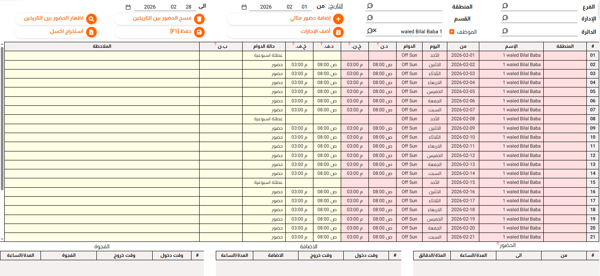Click the search icon in الدائرة field
The height and width of the screenshot is (276, 600).
click(x=505, y=31)
